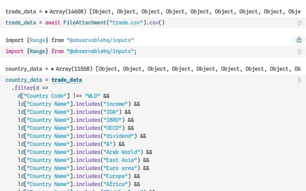The width and height of the screenshot is (306, 191).
Task: Follow the trade_data reference link
Action: (66, 80)
